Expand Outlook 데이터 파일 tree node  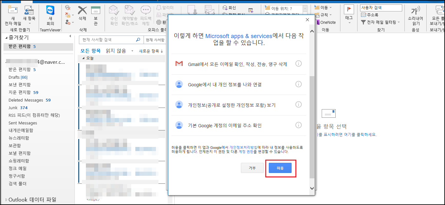pos(6,200)
